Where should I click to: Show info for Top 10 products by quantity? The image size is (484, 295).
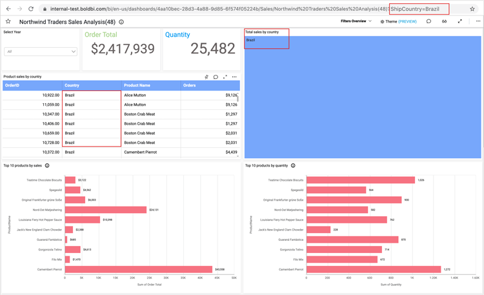pos(293,166)
